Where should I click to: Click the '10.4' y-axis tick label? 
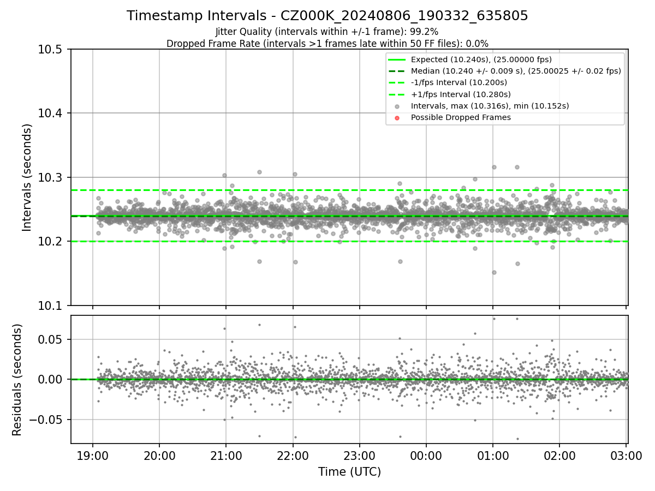click(x=51, y=113)
